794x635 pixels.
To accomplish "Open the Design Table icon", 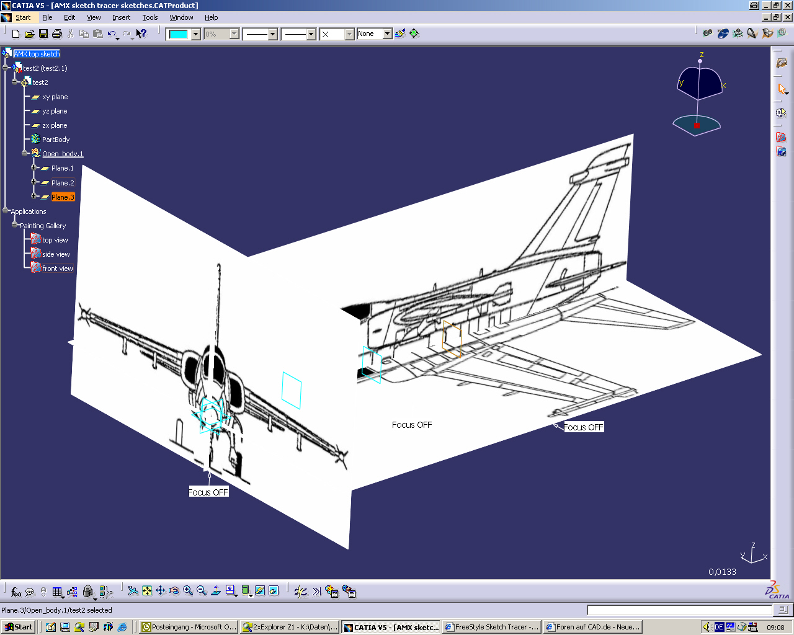I will pos(58,591).
